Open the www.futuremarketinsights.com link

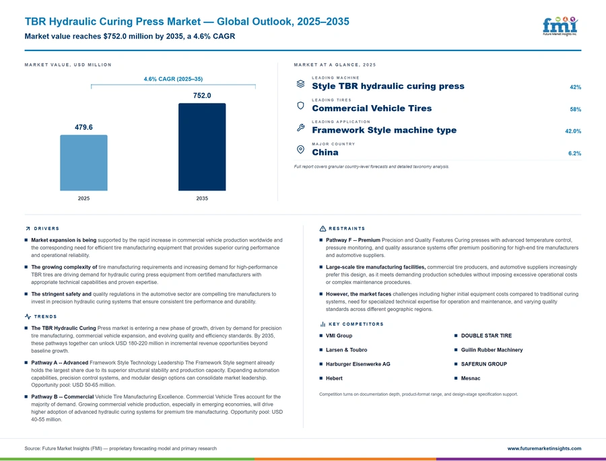point(544,449)
